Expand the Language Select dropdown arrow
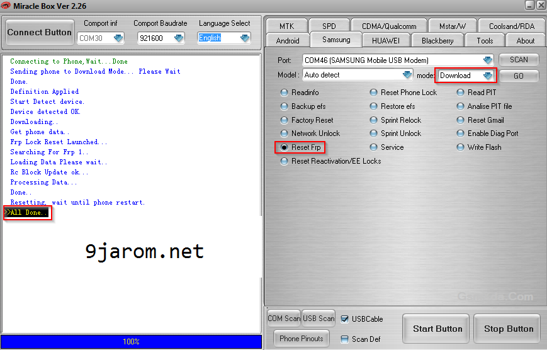Viewport: 547px width, 350px height. tap(245, 38)
